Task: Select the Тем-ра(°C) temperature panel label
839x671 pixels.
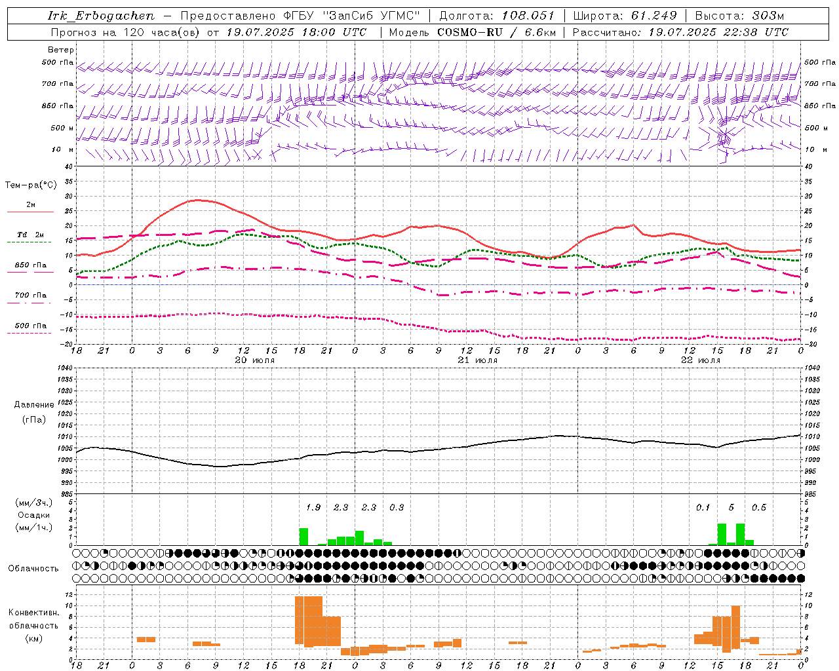Action: 31,185
